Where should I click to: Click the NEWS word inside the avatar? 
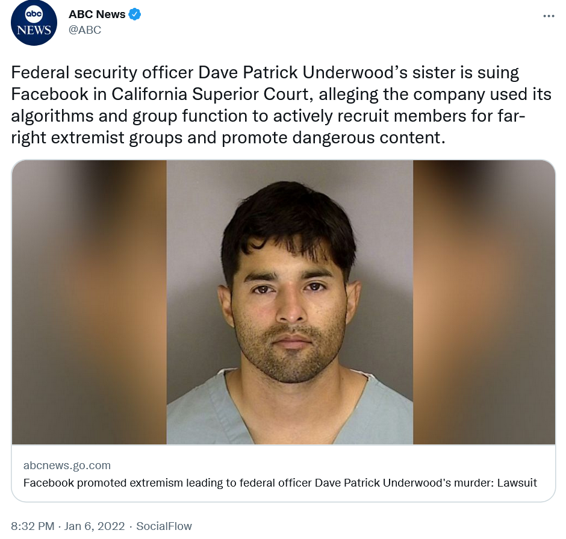pyautogui.click(x=34, y=30)
